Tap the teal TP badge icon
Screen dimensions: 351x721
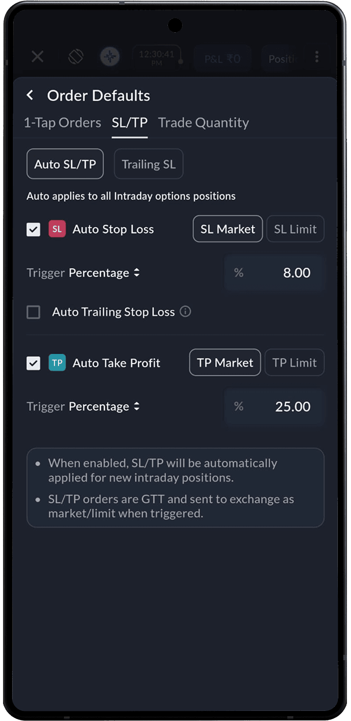coord(57,363)
